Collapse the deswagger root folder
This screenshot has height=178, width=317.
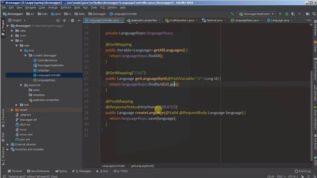pos(8,26)
